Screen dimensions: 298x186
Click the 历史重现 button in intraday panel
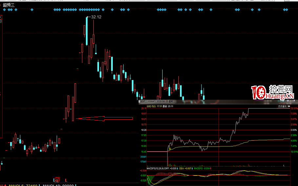click(x=282, y=106)
